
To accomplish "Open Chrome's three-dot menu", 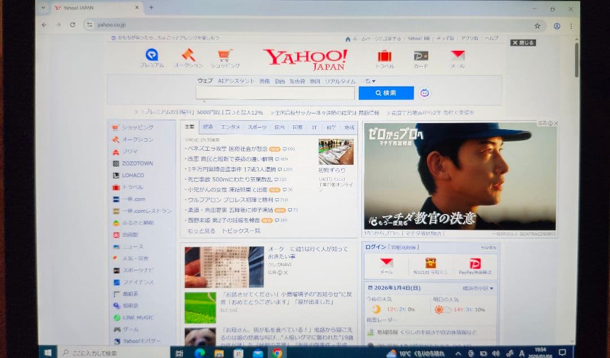I will [x=571, y=27].
